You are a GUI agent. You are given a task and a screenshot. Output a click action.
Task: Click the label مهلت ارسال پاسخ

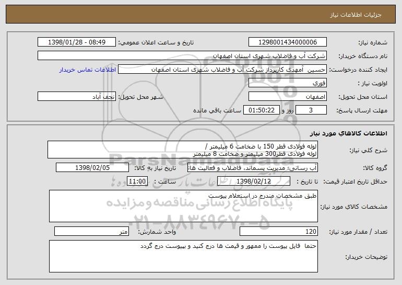[362, 110]
